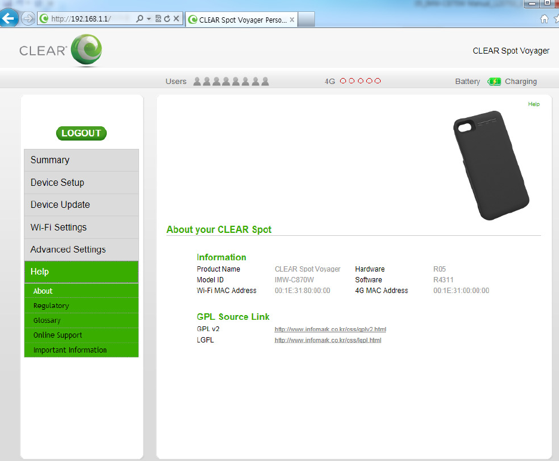Screen dimensions: 559x461
Task: Click the CLEAR logo at top left
Action: [x=61, y=50]
